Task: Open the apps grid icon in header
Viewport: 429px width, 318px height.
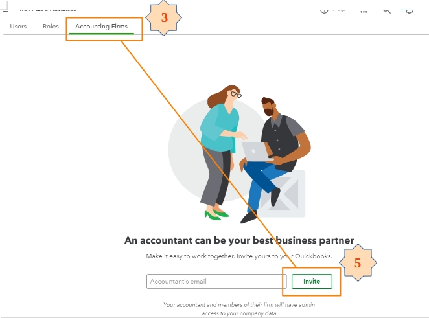Action: coord(364,11)
